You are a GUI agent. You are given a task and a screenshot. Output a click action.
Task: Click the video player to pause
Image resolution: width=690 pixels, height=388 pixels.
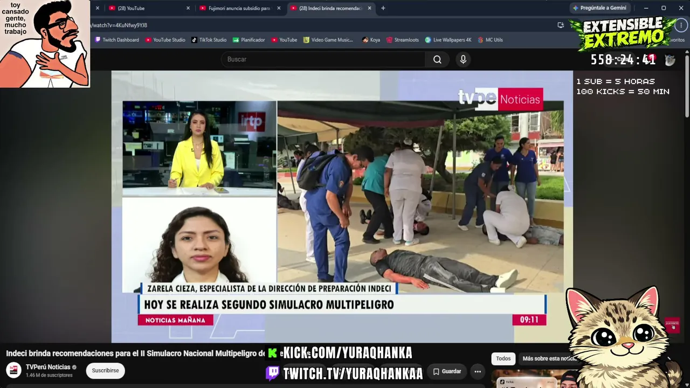342,206
